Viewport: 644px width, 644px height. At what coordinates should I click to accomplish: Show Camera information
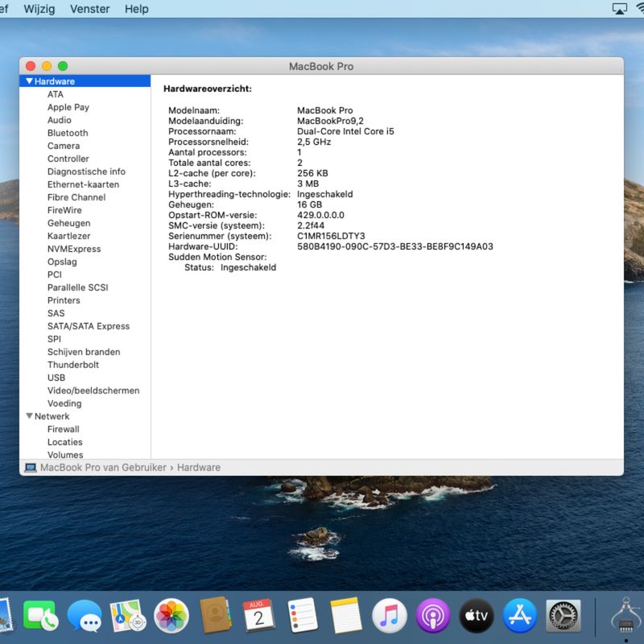[x=64, y=146]
